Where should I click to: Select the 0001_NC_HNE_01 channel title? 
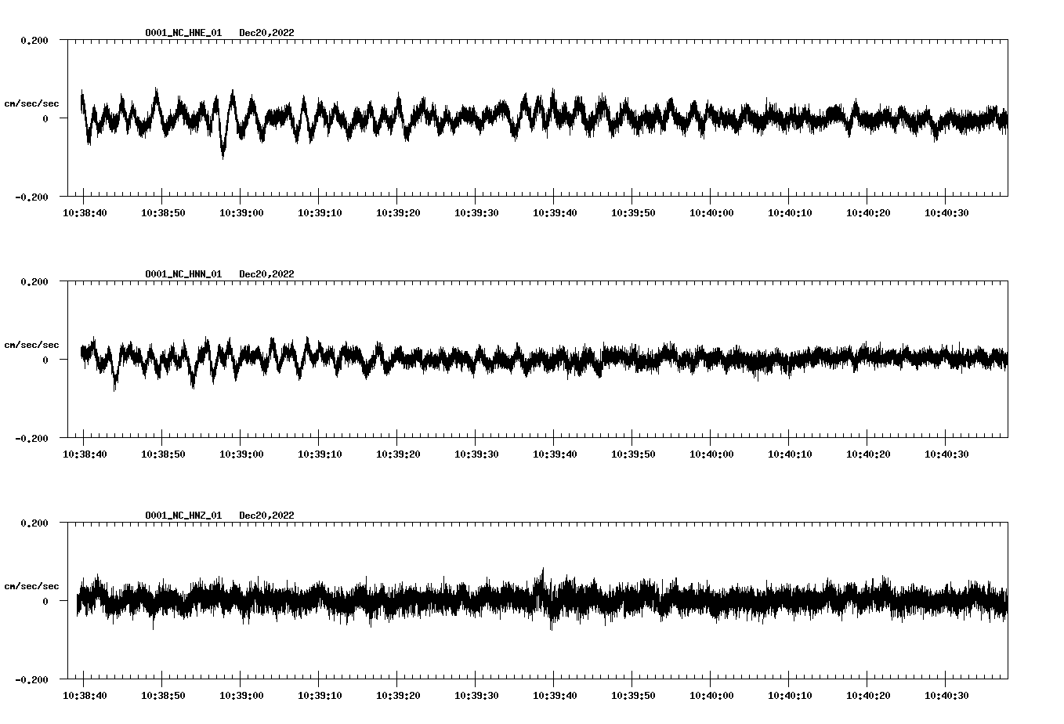[183, 33]
